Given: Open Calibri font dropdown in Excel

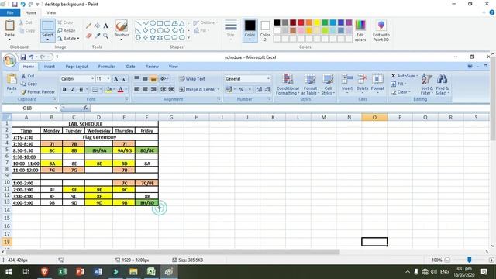Looking at the screenshot, I should pyautogui.click(x=92, y=79).
